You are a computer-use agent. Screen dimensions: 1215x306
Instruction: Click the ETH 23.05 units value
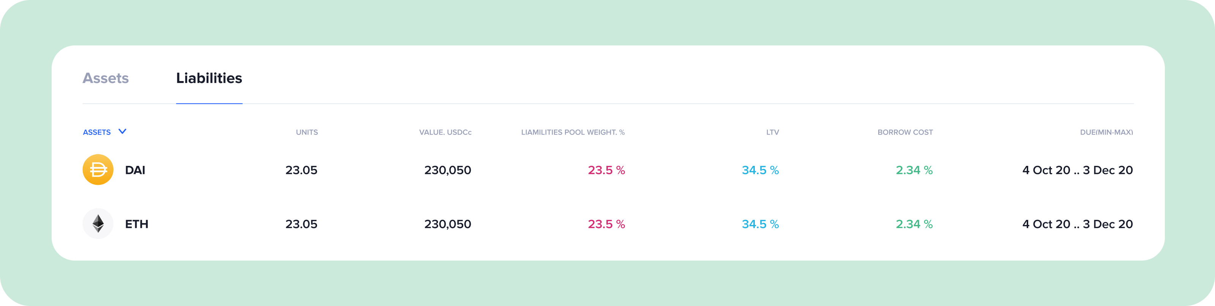point(301,224)
